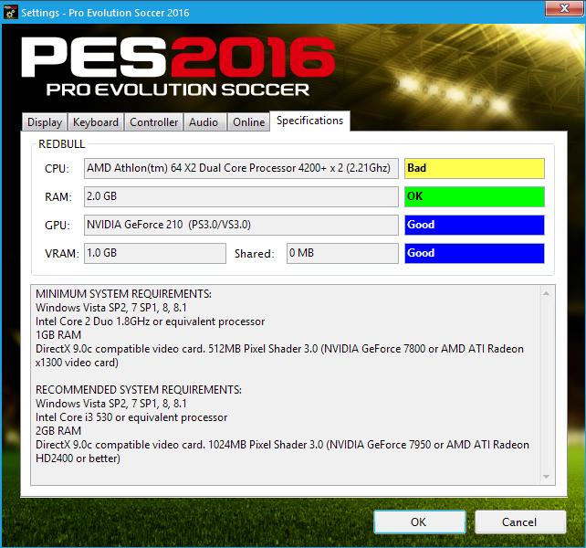Close the Settings window
This screenshot has height=548, width=586.
click(x=564, y=8)
